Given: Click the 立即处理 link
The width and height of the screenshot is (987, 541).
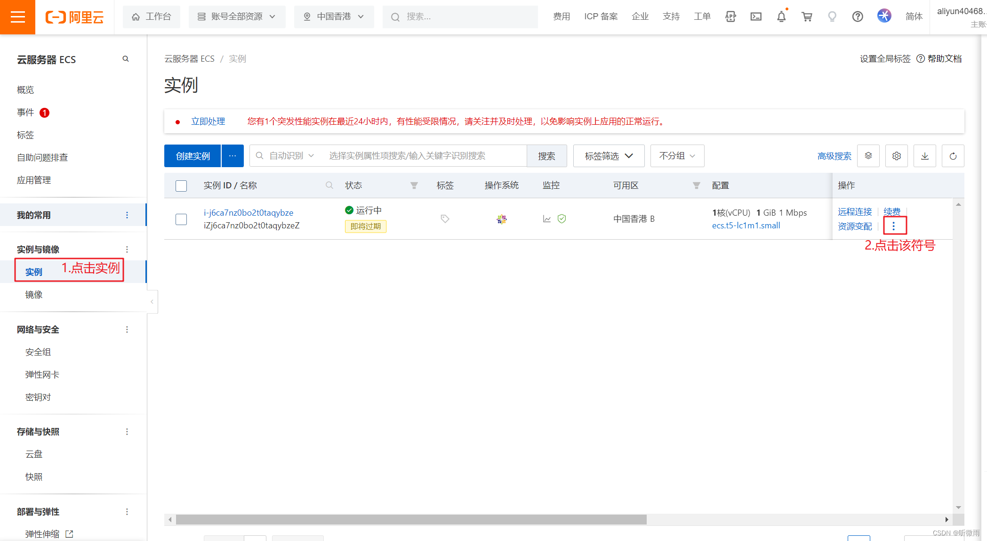Looking at the screenshot, I should 208,121.
